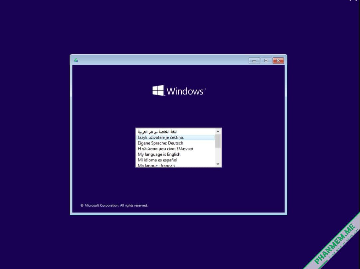Click the language list scroll up arrow
This screenshot has width=360, height=269.
pyautogui.click(x=218, y=132)
